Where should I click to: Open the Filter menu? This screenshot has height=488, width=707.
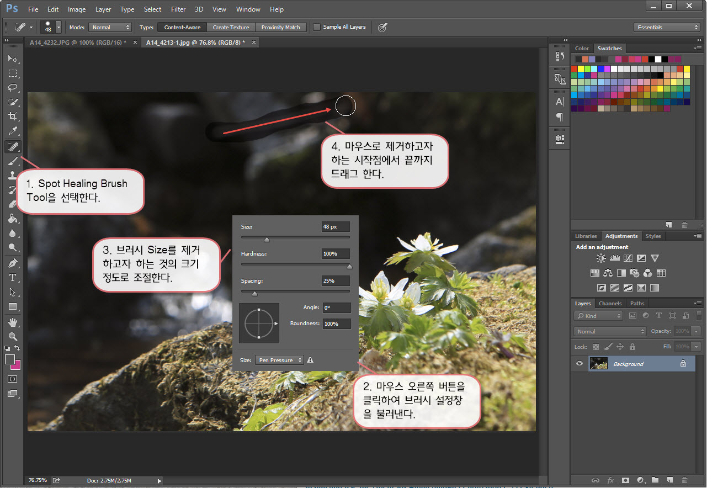coord(178,9)
